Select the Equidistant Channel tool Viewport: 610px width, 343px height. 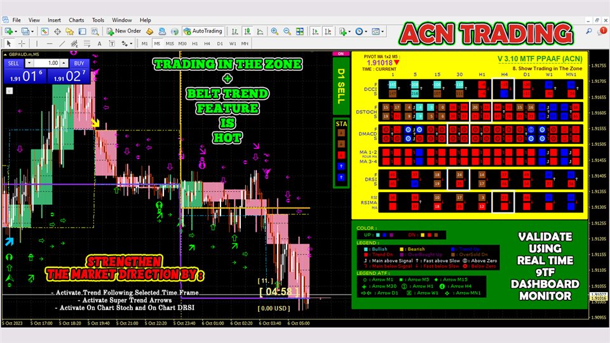[74, 44]
